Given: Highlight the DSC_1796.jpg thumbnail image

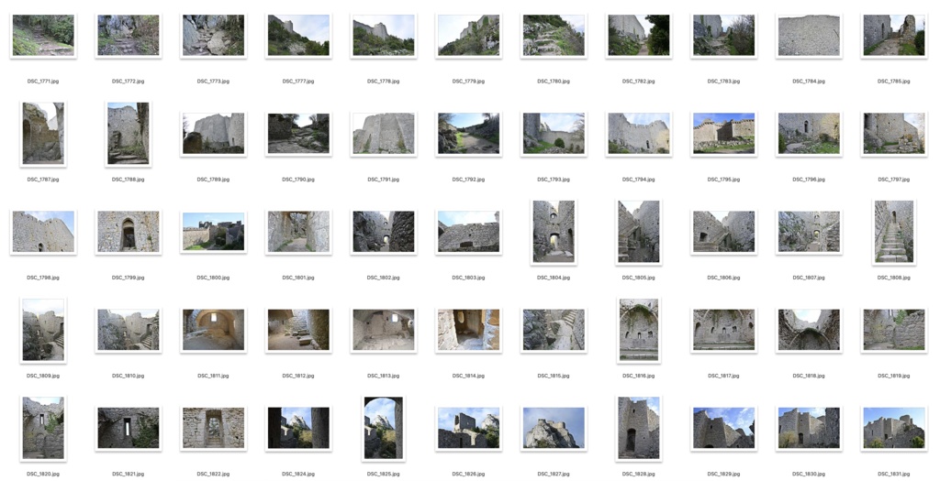Looking at the screenshot, I should tap(809, 134).
